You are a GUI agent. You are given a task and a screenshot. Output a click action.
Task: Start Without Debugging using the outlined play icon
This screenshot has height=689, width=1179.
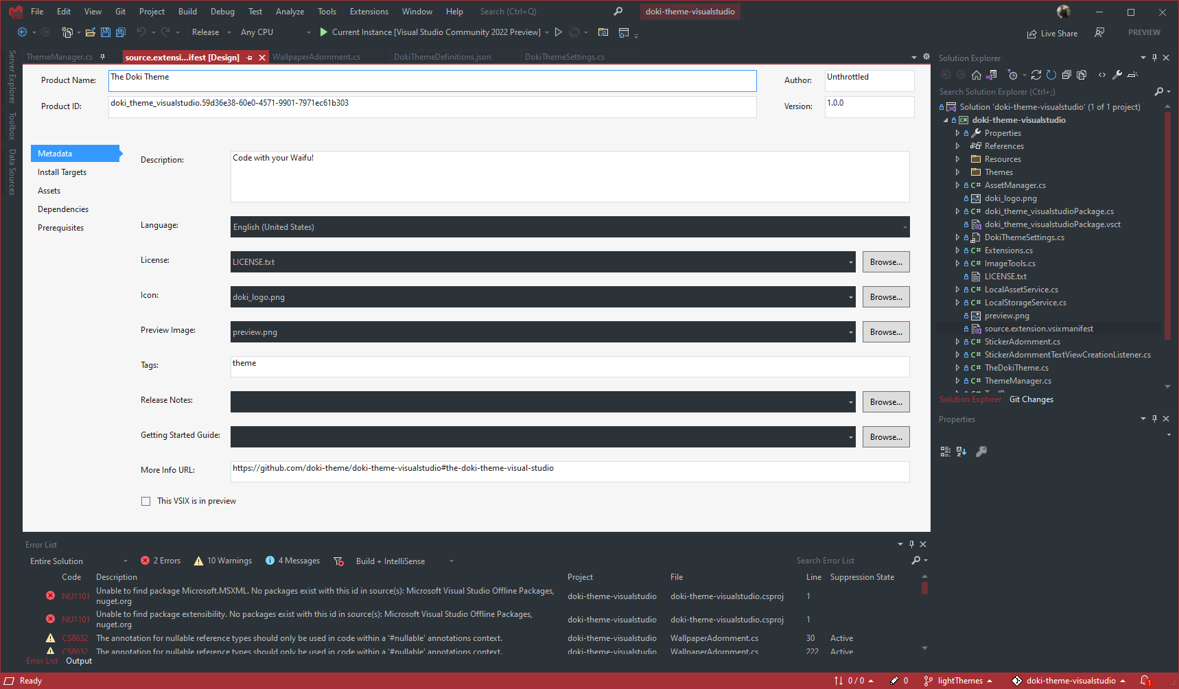pyautogui.click(x=559, y=32)
